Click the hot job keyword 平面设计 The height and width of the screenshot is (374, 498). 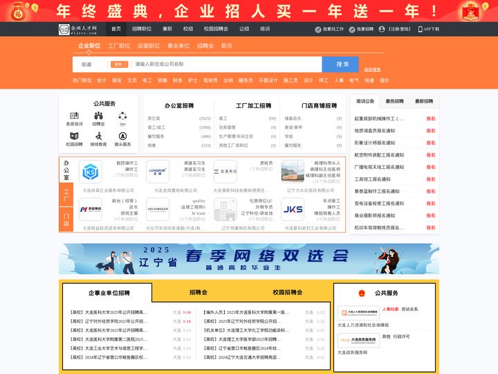268,80
